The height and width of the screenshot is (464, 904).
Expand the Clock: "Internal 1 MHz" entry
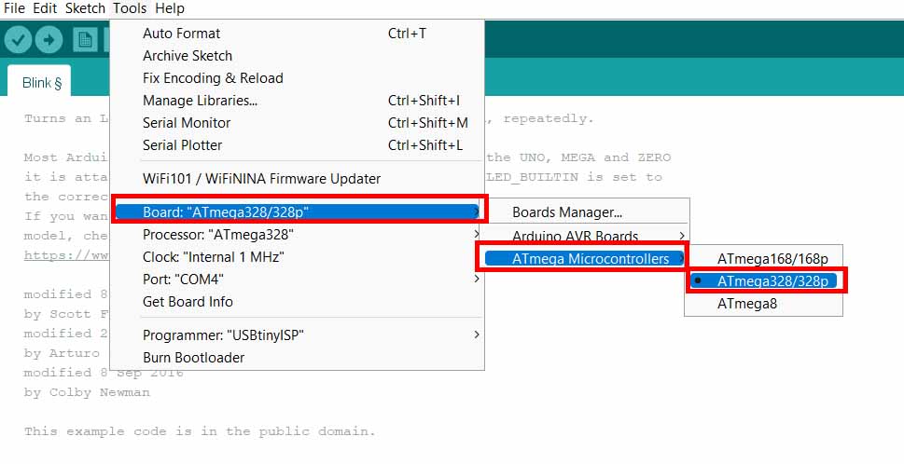coord(298,257)
